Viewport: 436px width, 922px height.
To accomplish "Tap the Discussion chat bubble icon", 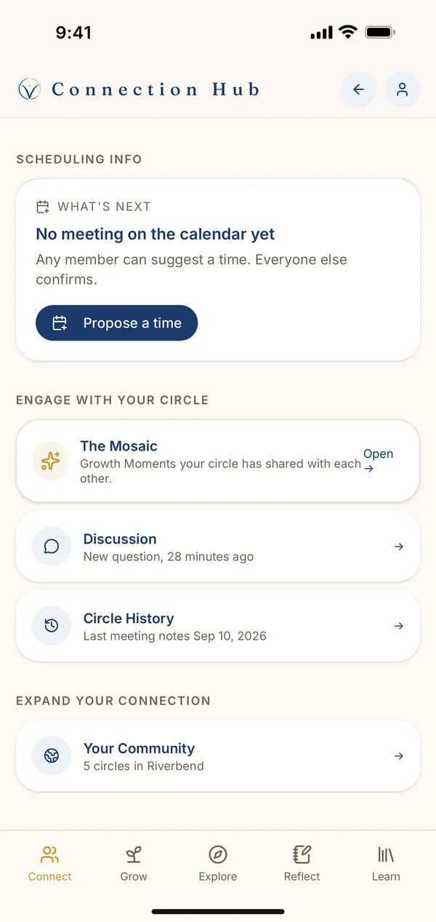I will click(52, 547).
